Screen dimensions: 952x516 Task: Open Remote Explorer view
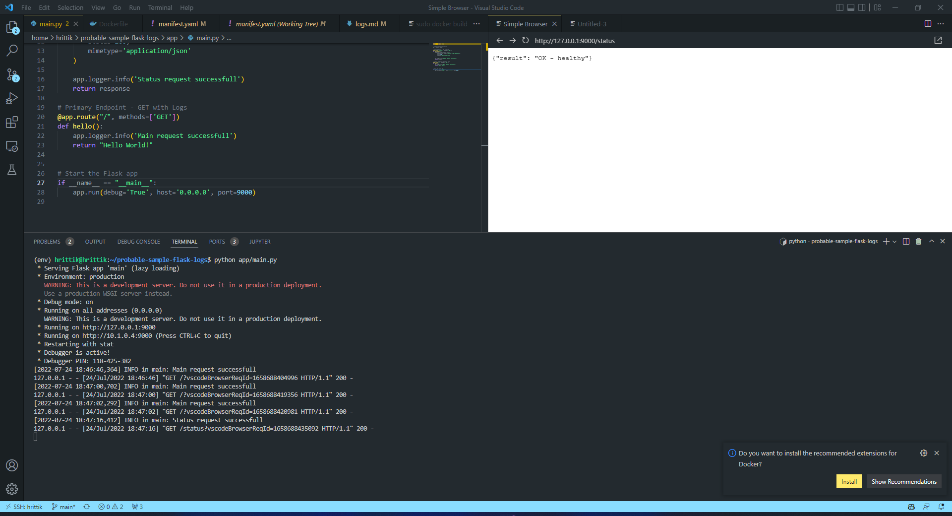pyautogui.click(x=12, y=146)
